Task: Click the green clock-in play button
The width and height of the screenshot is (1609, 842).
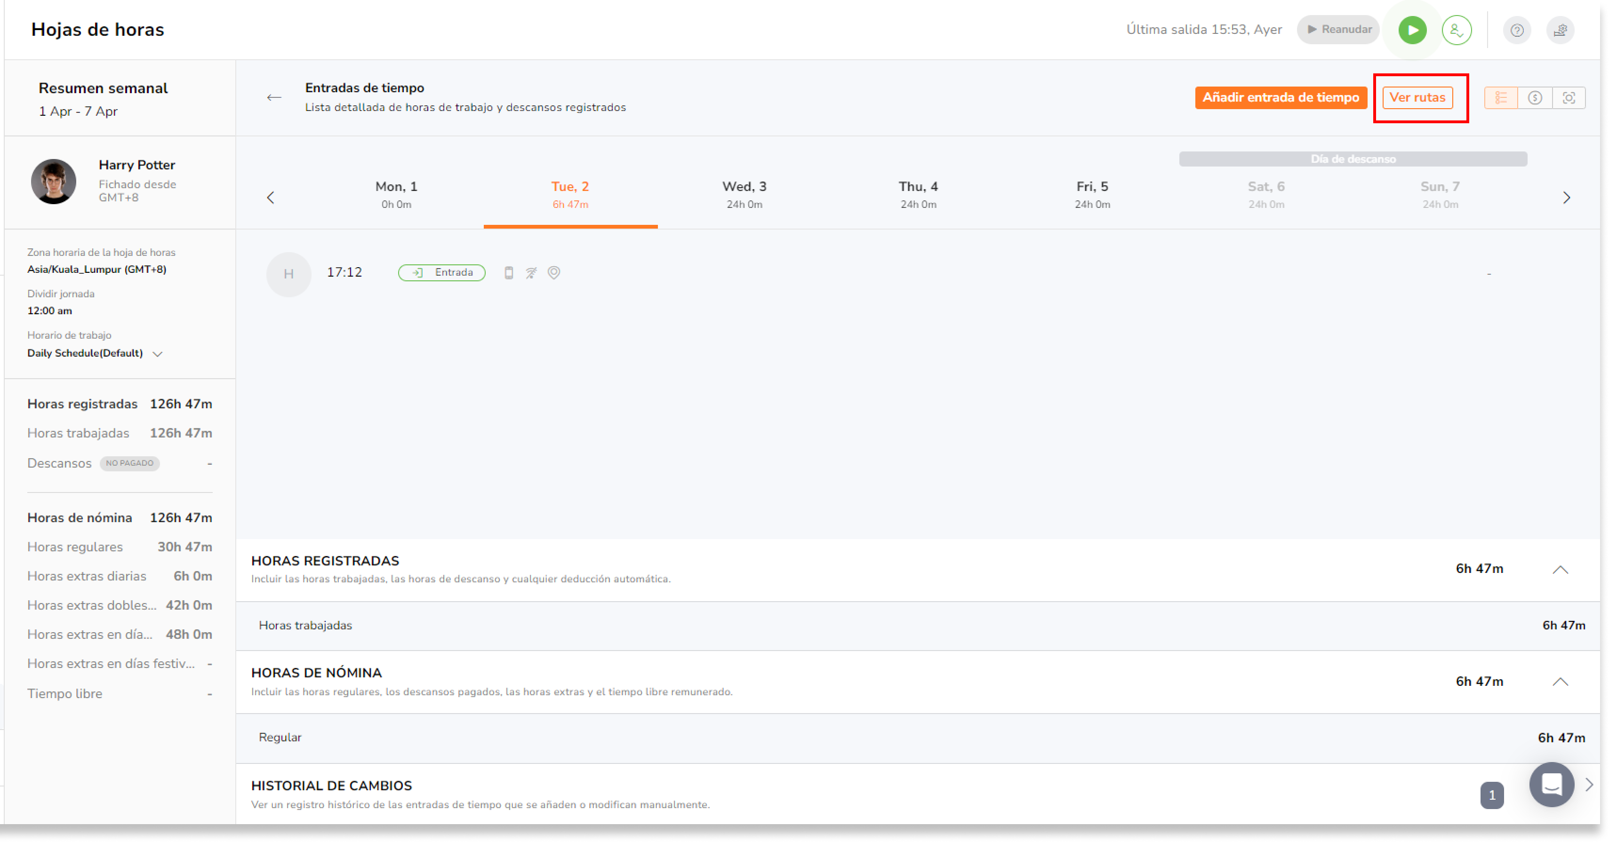Action: (1412, 29)
